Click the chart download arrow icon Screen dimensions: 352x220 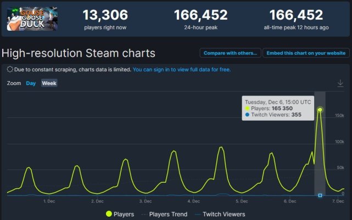coord(340,83)
